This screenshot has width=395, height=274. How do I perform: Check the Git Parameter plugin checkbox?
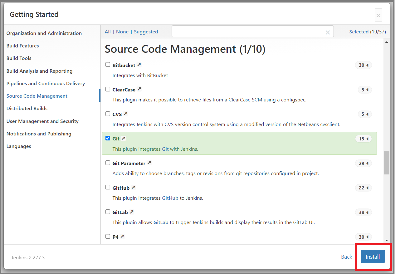[108, 163]
